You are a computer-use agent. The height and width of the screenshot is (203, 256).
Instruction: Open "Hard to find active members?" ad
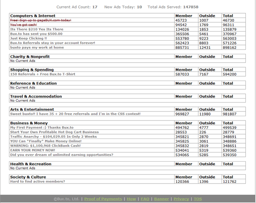(38, 181)
